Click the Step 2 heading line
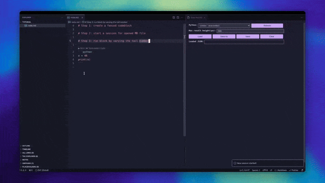The height and width of the screenshot is (183, 325). coord(112,33)
